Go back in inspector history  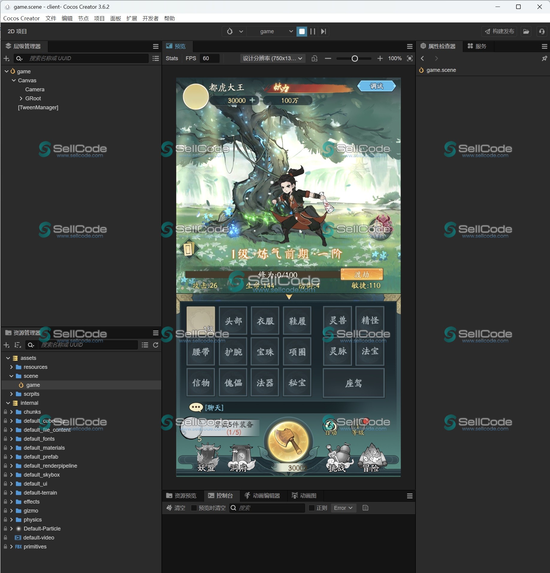(422, 58)
